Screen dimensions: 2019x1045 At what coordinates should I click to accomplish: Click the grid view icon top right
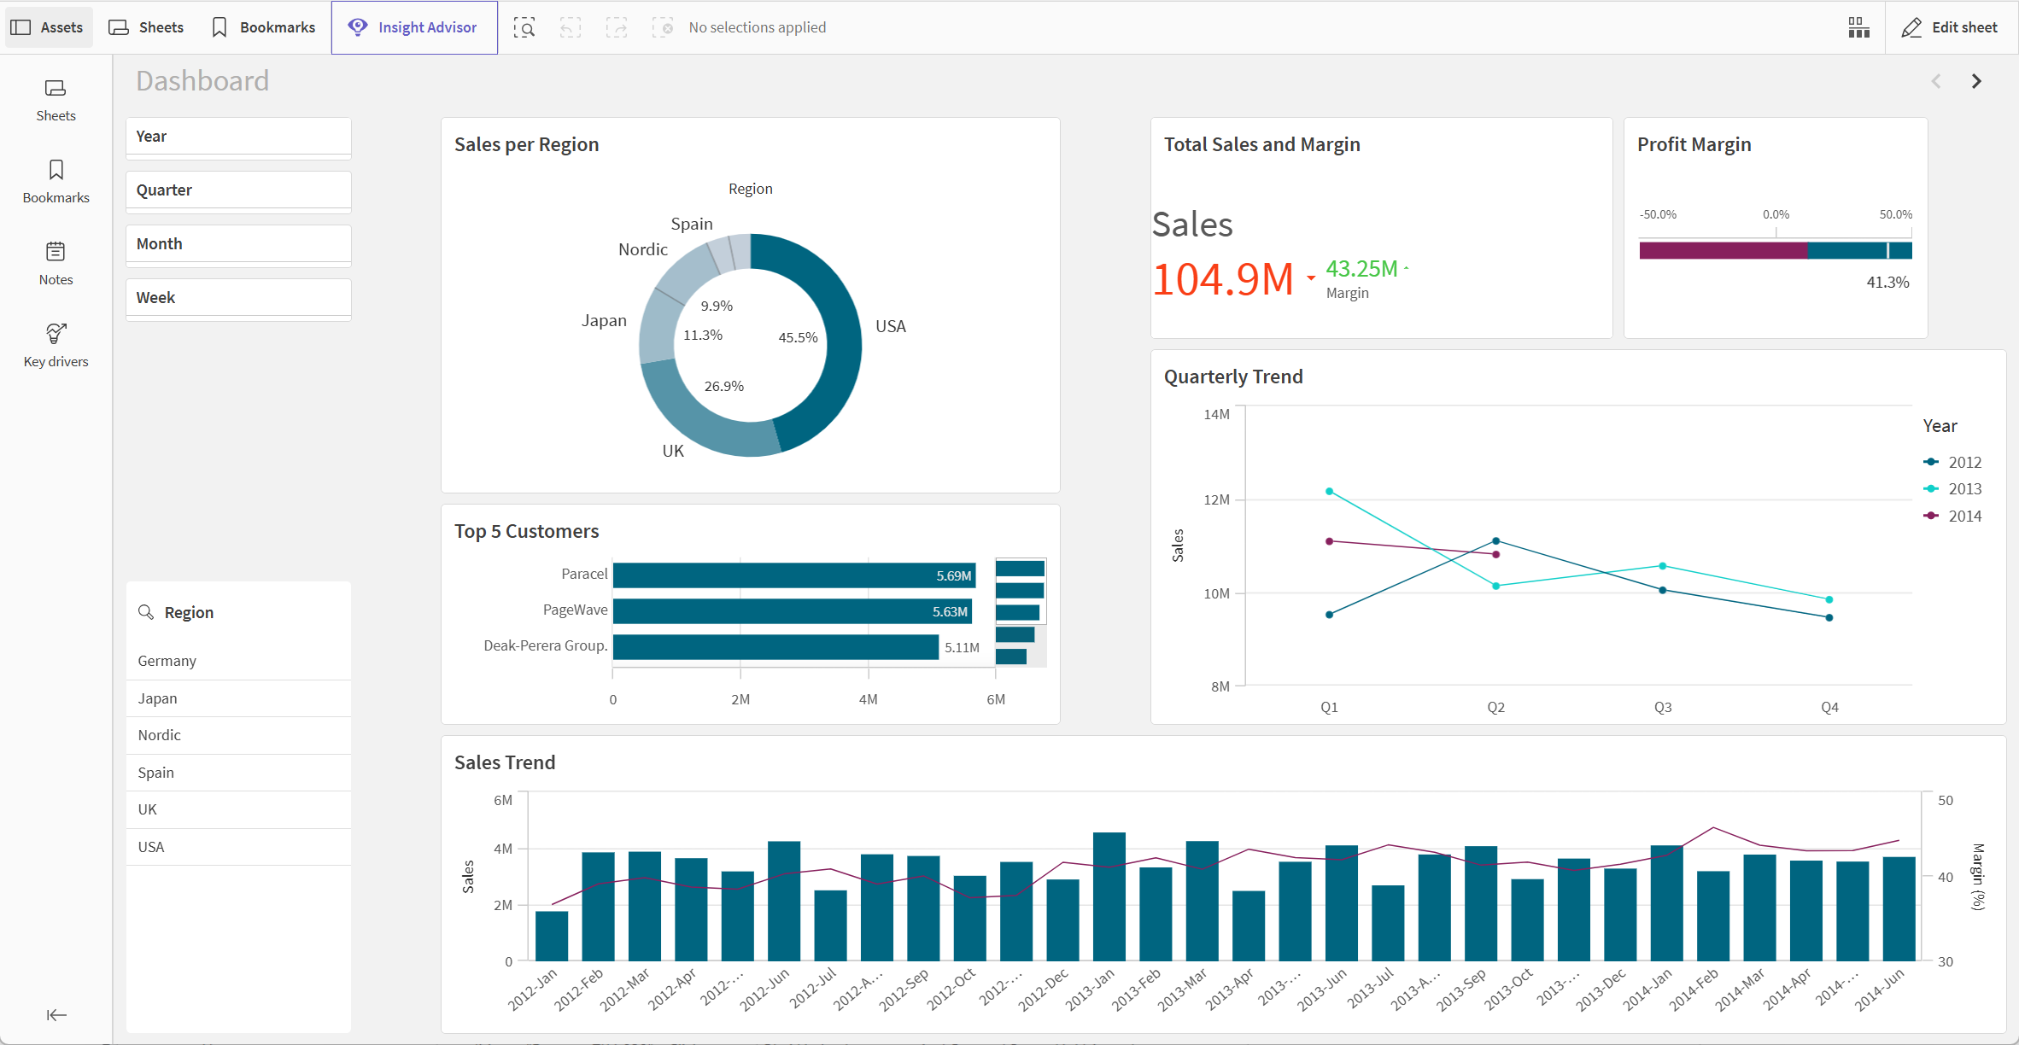pos(1857,26)
